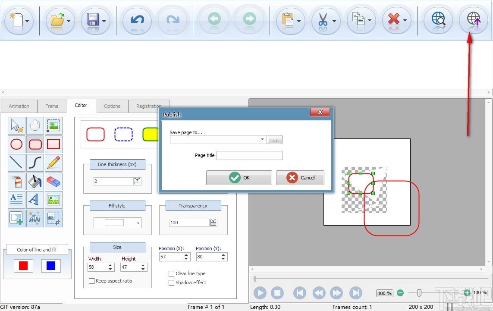Select the rounded rectangle tool
Viewport: 493px width, 311px height.
click(x=35, y=145)
